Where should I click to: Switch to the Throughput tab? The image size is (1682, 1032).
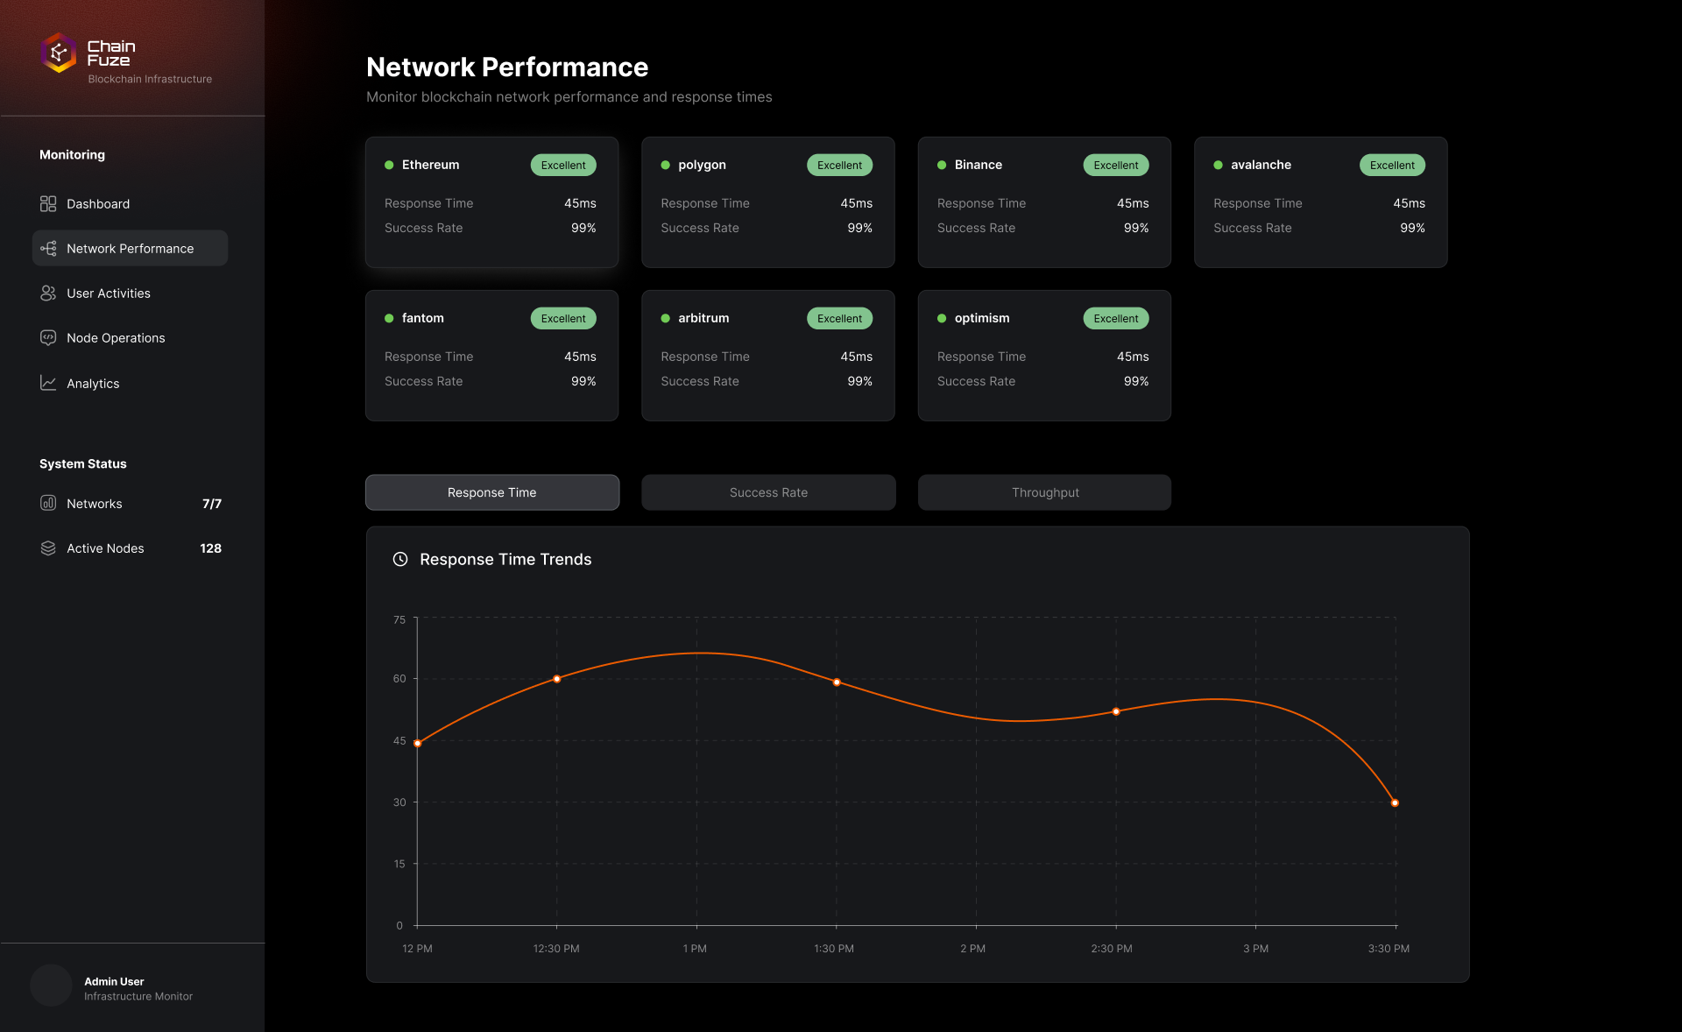1044,492
